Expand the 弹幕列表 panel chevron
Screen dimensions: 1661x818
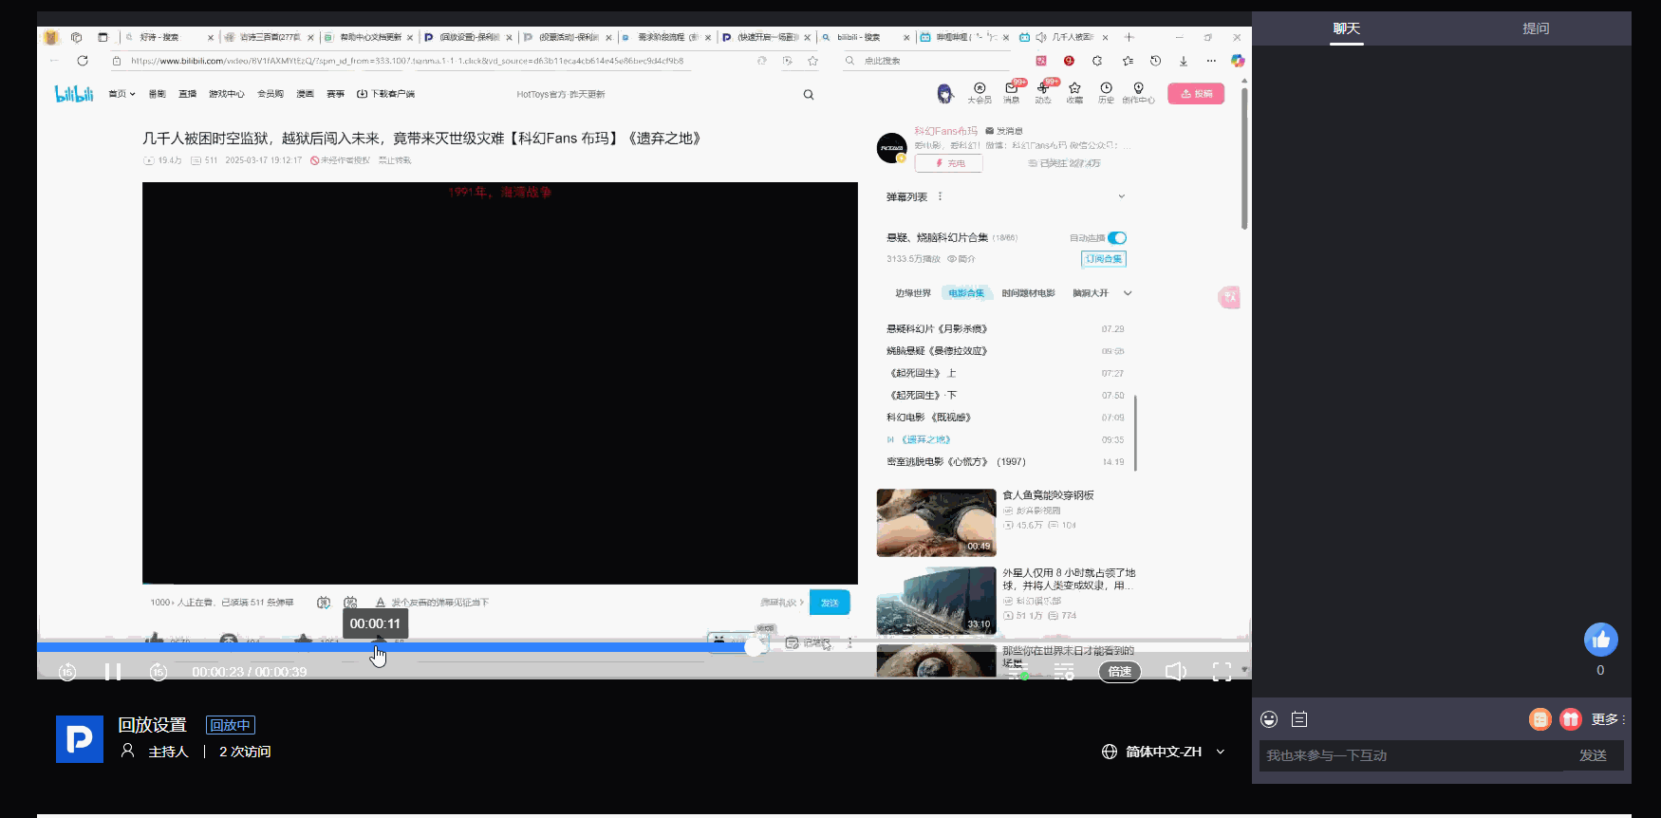click(1122, 196)
